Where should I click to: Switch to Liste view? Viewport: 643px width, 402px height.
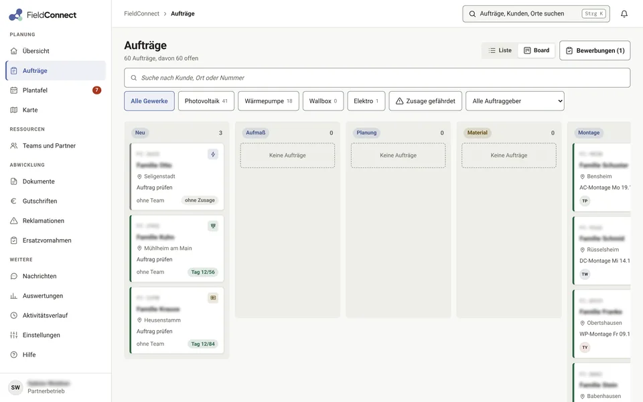pos(500,50)
